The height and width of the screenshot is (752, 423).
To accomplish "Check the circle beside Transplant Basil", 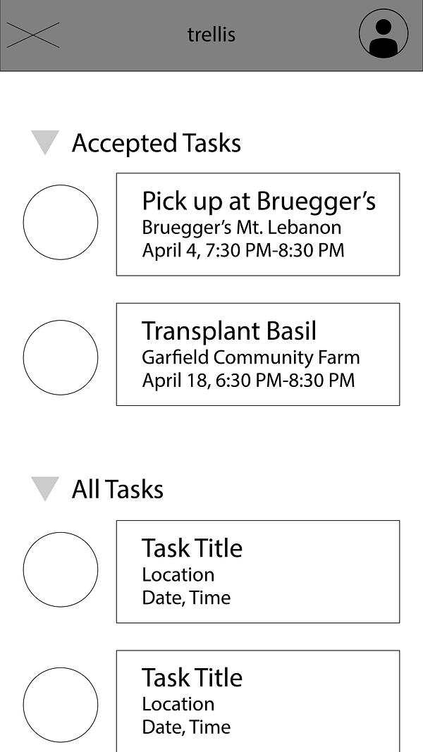I will [x=61, y=358].
